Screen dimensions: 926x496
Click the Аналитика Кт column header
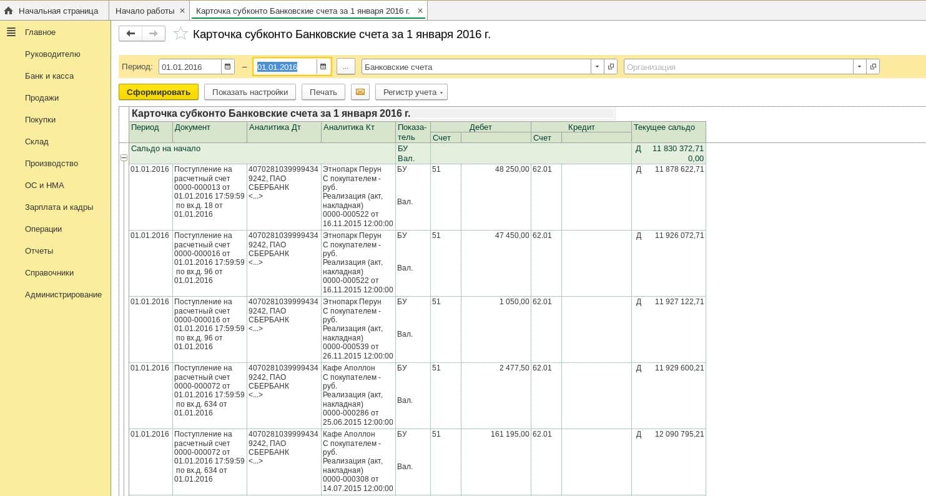point(358,132)
